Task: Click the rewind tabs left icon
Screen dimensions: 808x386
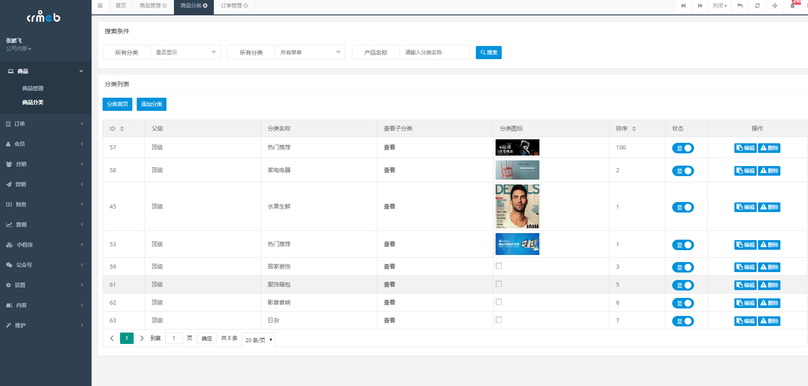Action: pos(683,6)
